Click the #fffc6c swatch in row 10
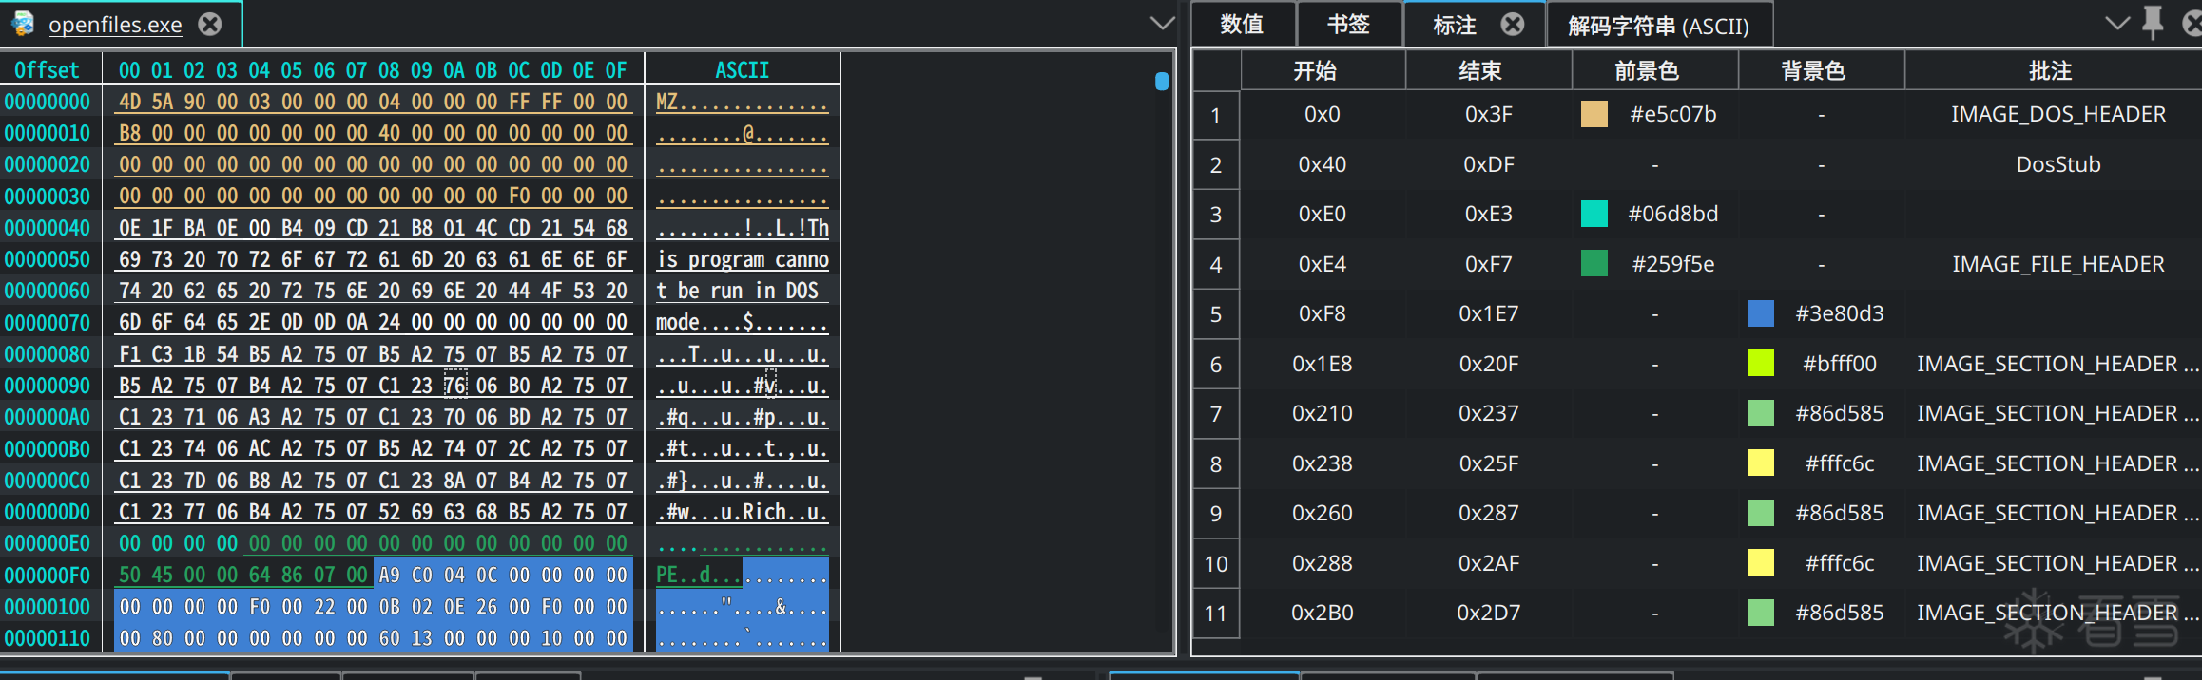 coord(1760,562)
